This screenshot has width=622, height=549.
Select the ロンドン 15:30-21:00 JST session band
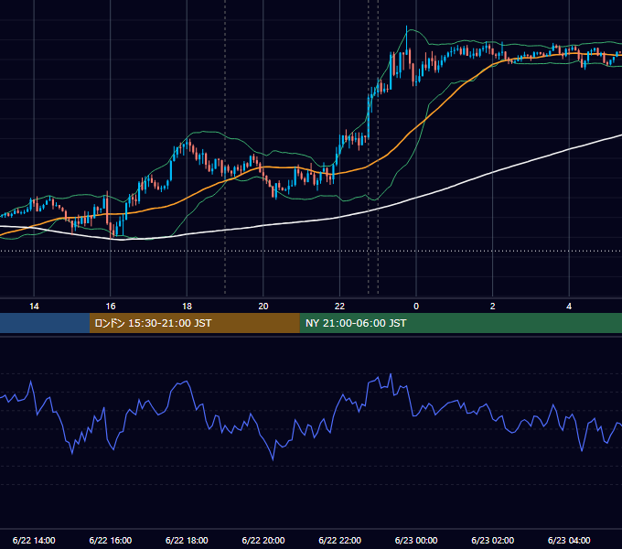click(194, 323)
